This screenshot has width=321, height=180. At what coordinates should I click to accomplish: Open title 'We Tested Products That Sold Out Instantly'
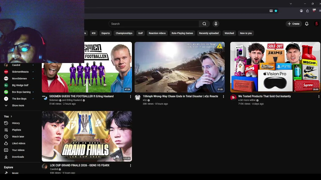(x=265, y=96)
